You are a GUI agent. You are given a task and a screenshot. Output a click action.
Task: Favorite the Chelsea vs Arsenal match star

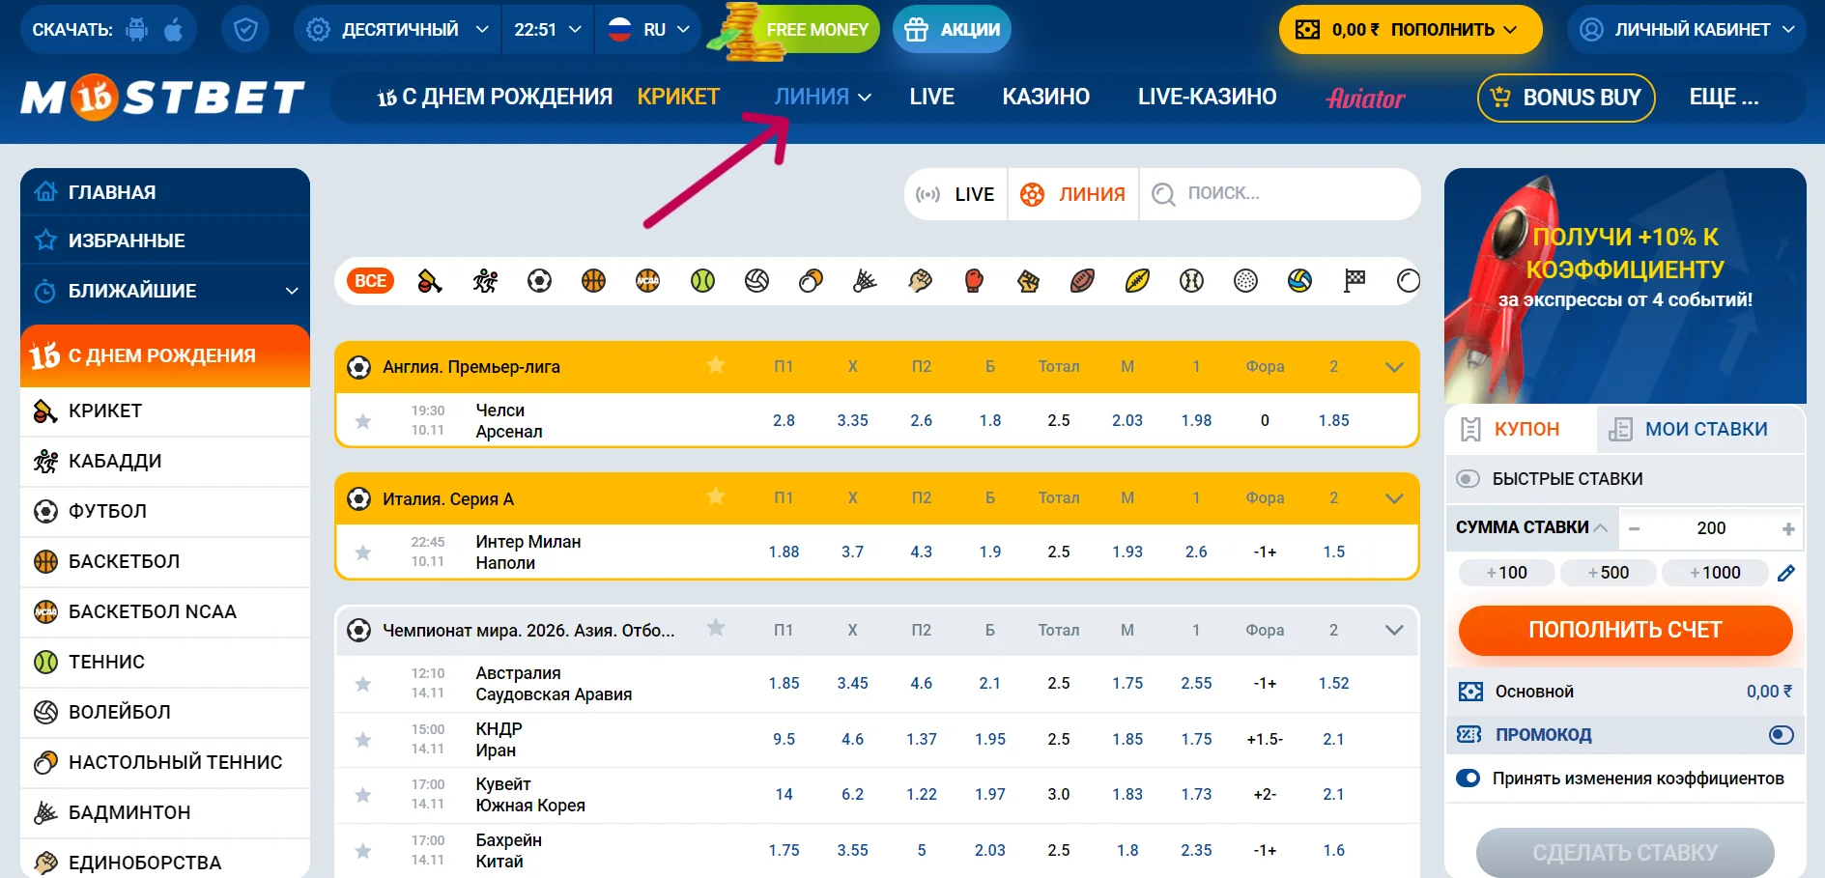coord(363,421)
